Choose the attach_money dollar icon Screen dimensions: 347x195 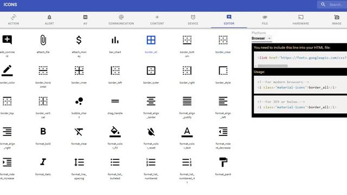[79, 40]
